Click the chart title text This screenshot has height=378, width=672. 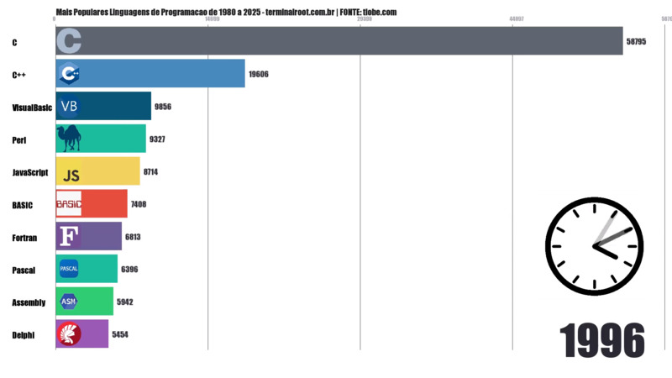tap(226, 12)
